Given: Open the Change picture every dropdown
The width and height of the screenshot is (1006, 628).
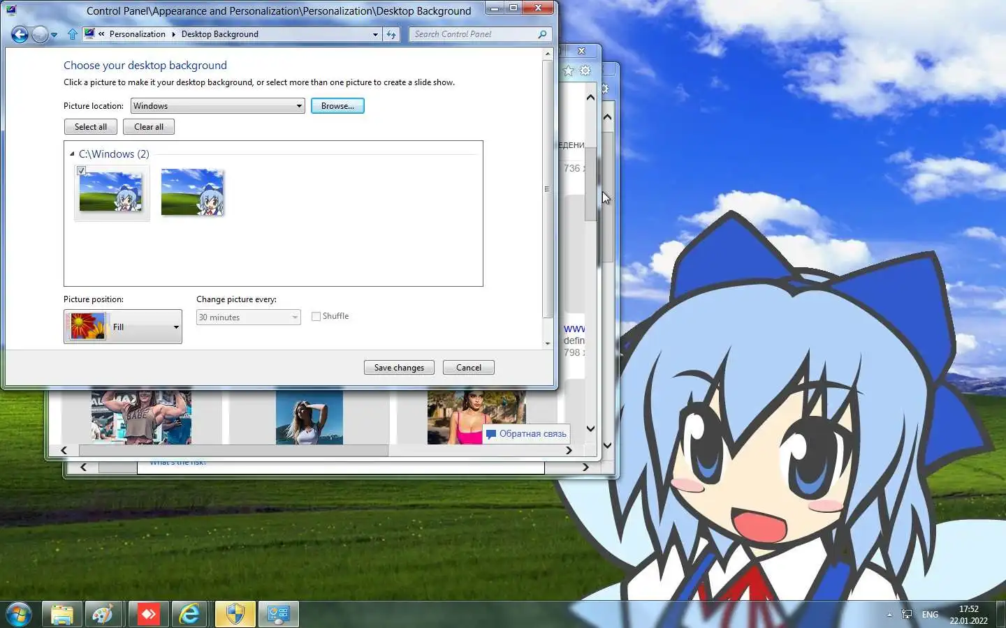Looking at the screenshot, I should click(x=248, y=317).
